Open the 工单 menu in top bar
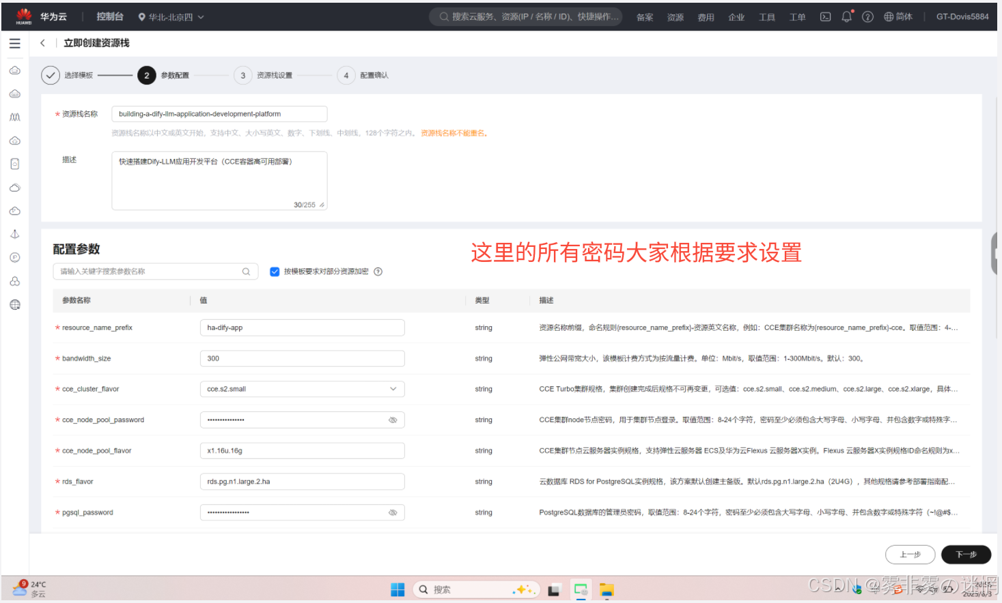The height and width of the screenshot is (603, 1002). [797, 17]
